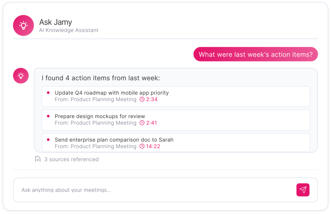Click the Ask Jamy lightbulb logo in header
331x214 pixels.
23,25
